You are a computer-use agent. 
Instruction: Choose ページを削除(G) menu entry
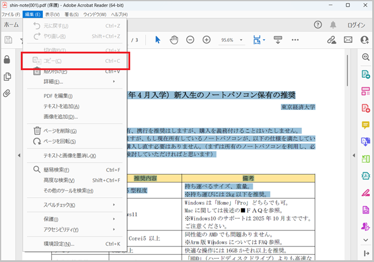[75, 131]
